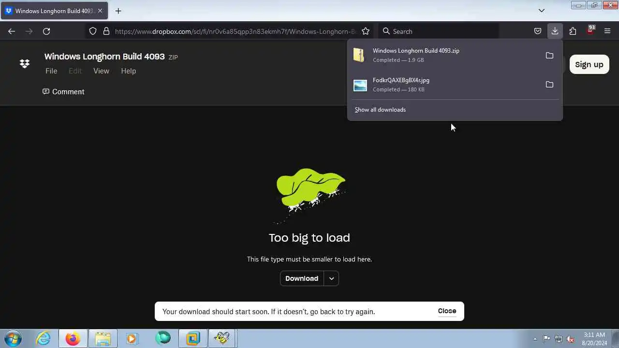Click the tracking protection shield icon
This screenshot has height=348, width=619.
(x=93, y=31)
